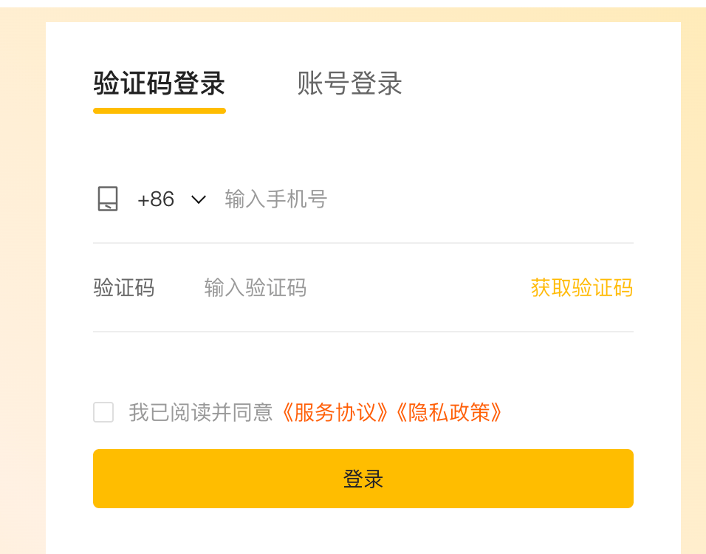Enable the 我已阅读并同意 consent box
The height and width of the screenshot is (554, 706).
(x=103, y=413)
